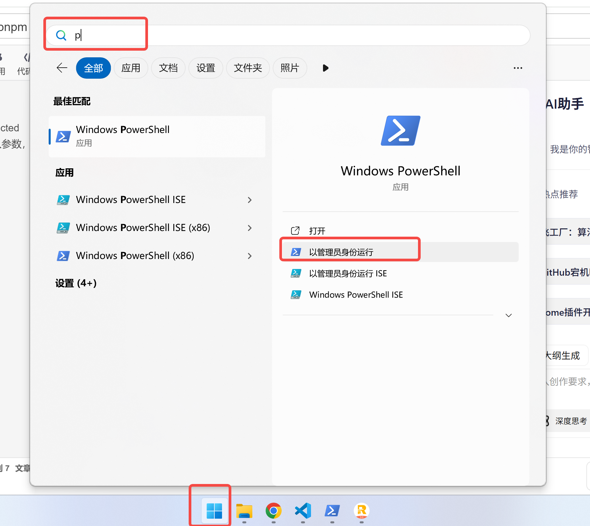Click the Windows PowerShell ISE list icon

(63, 200)
